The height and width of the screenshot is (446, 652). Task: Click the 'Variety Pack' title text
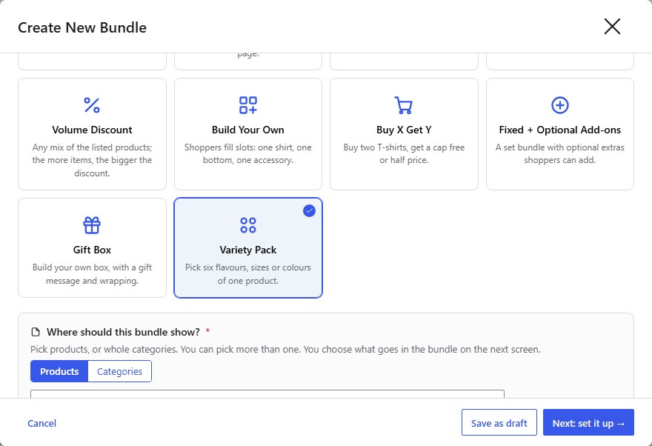pos(247,250)
